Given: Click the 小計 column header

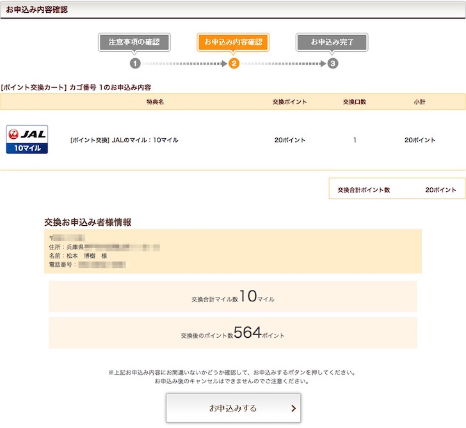Looking at the screenshot, I should pyautogui.click(x=420, y=102).
